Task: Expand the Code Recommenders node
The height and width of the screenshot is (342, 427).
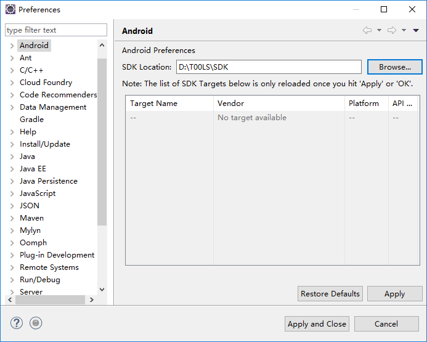Action: (12, 95)
